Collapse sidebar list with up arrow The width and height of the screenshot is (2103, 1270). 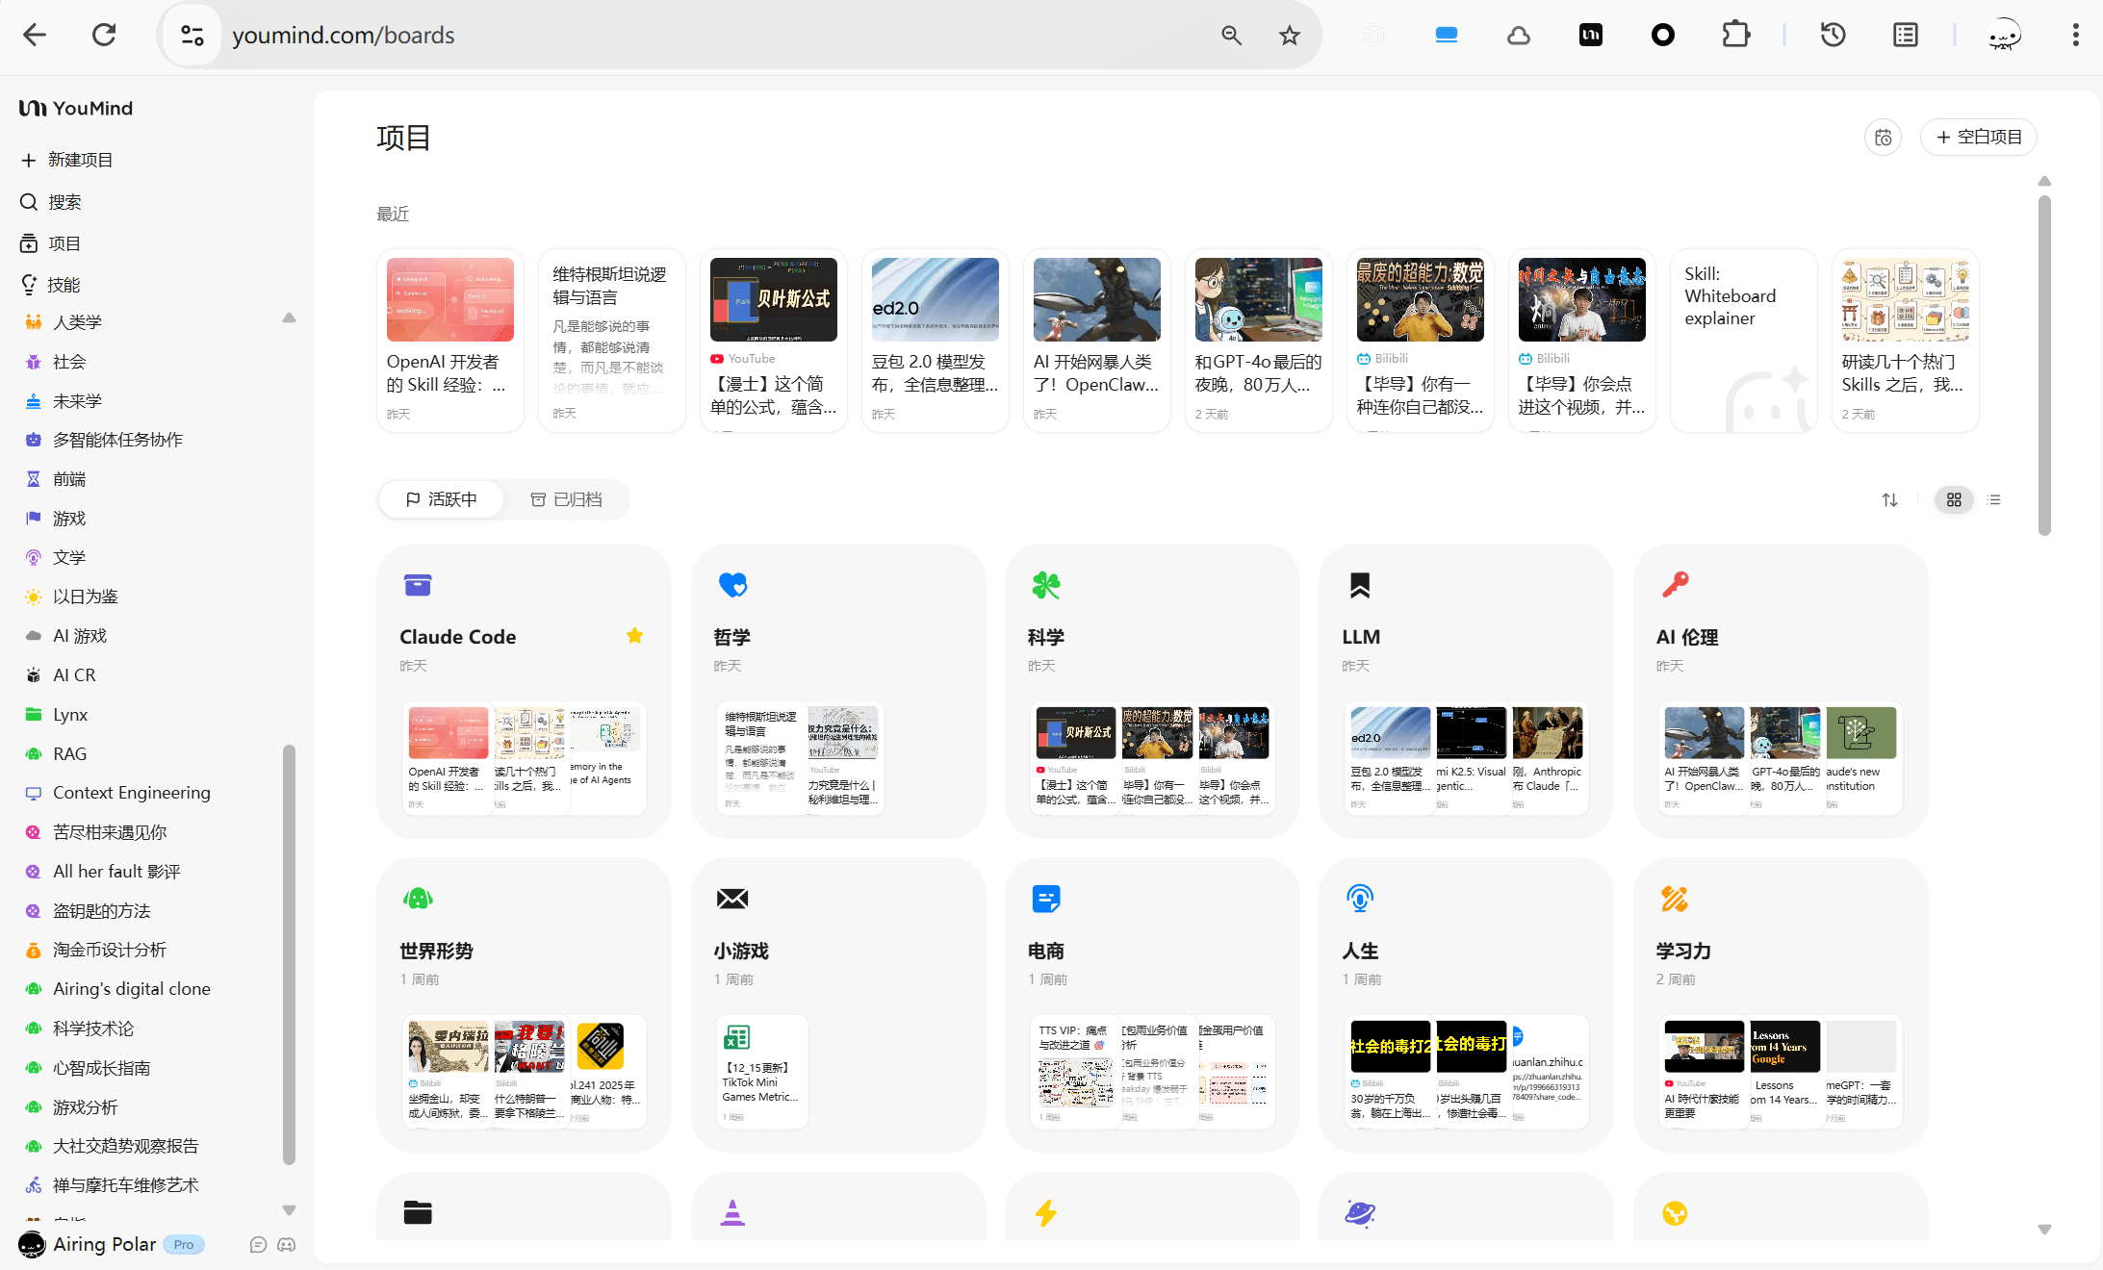(289, 318)
